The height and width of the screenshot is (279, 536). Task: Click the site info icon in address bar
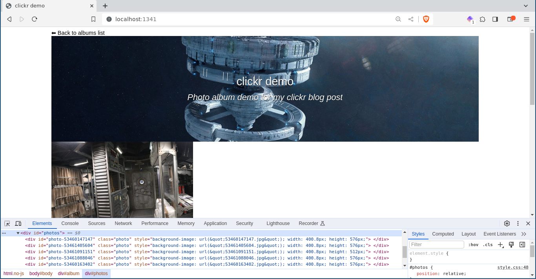tap(109, 19)
